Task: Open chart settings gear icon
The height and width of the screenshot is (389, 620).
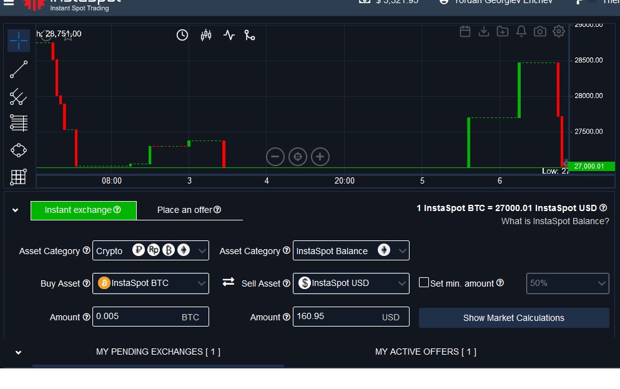Action: [559, 31]
